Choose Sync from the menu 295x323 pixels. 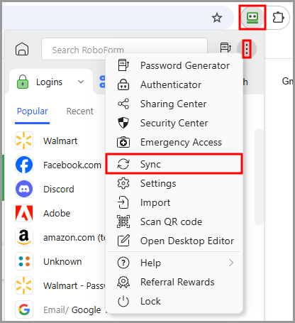(x=174, y=164)
